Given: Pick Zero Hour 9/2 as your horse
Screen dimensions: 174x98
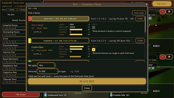Looking at the screenshot, I should (60, 19).
